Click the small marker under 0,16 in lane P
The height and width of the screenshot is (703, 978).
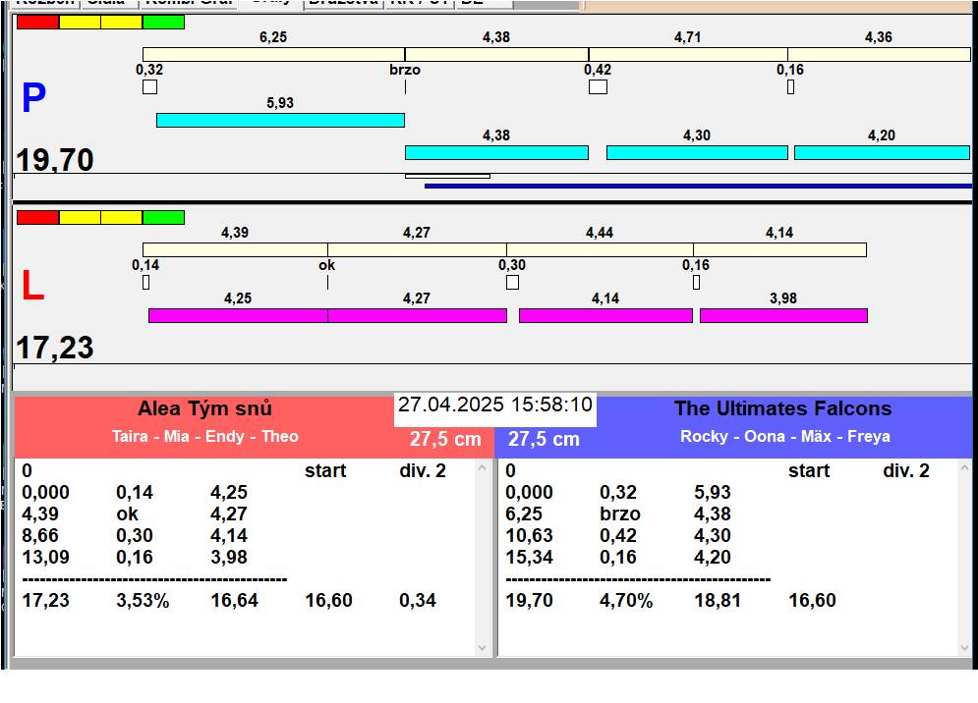[x=790, y=86]
